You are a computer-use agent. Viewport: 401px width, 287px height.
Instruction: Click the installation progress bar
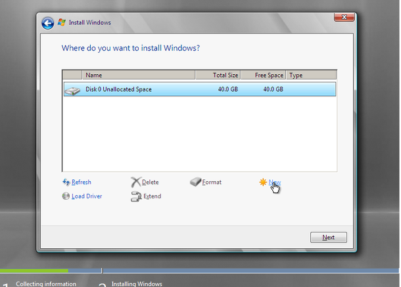coord(199,271)
